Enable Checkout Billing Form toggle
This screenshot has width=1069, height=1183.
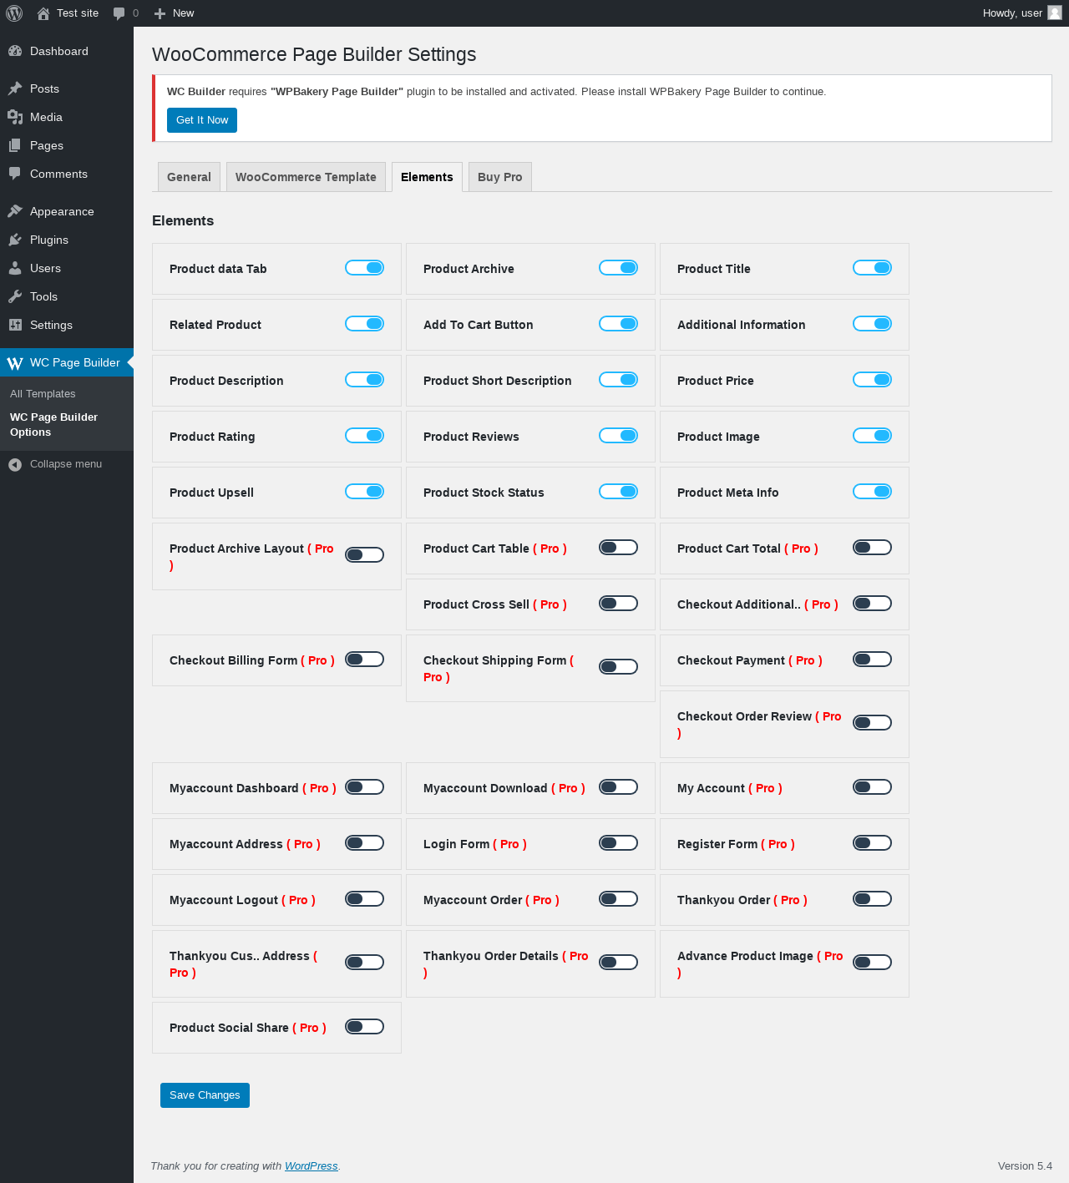point(365,660)
